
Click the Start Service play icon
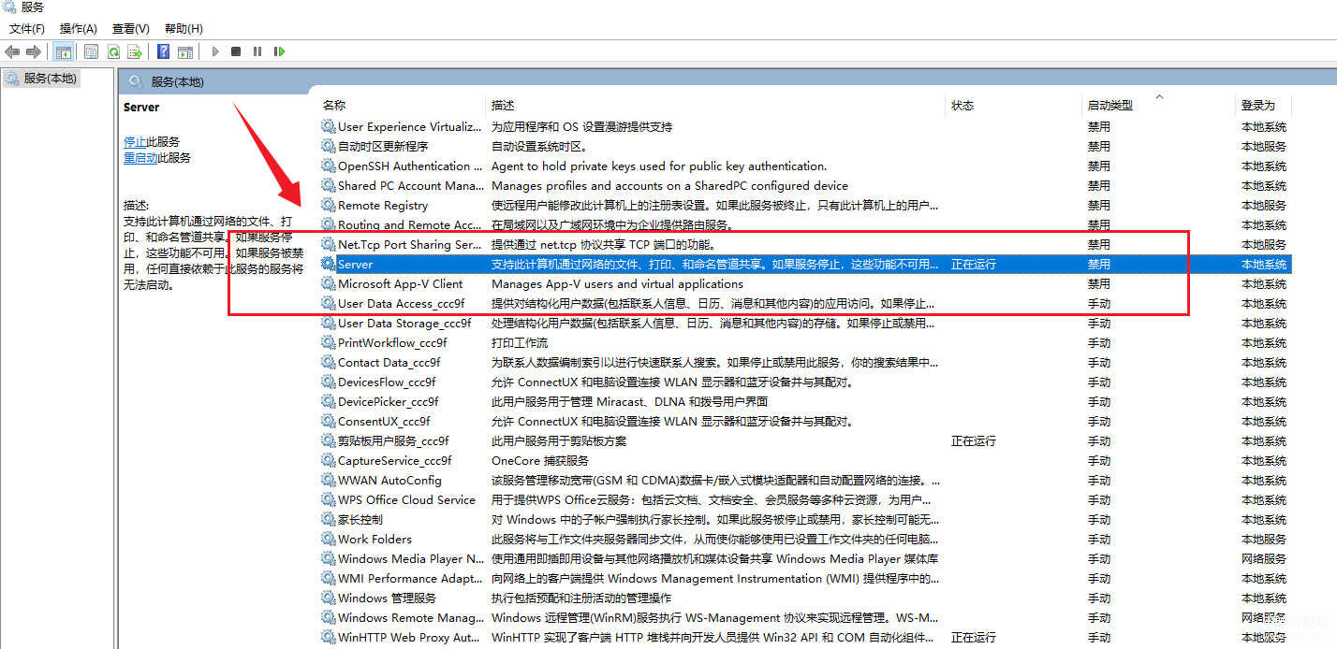click(215, 51)
